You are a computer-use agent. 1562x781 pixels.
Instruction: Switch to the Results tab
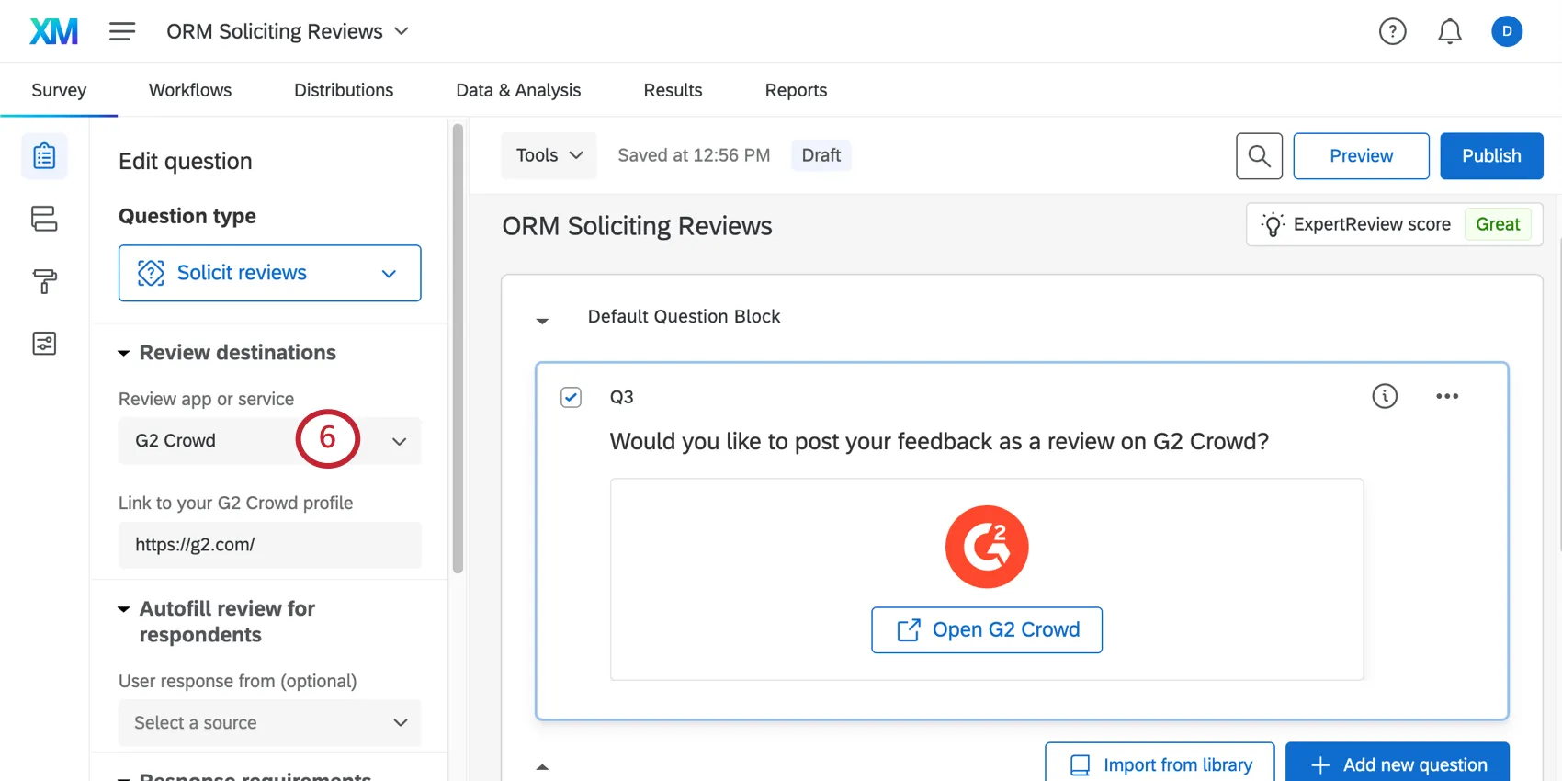[x=673, y=90]
